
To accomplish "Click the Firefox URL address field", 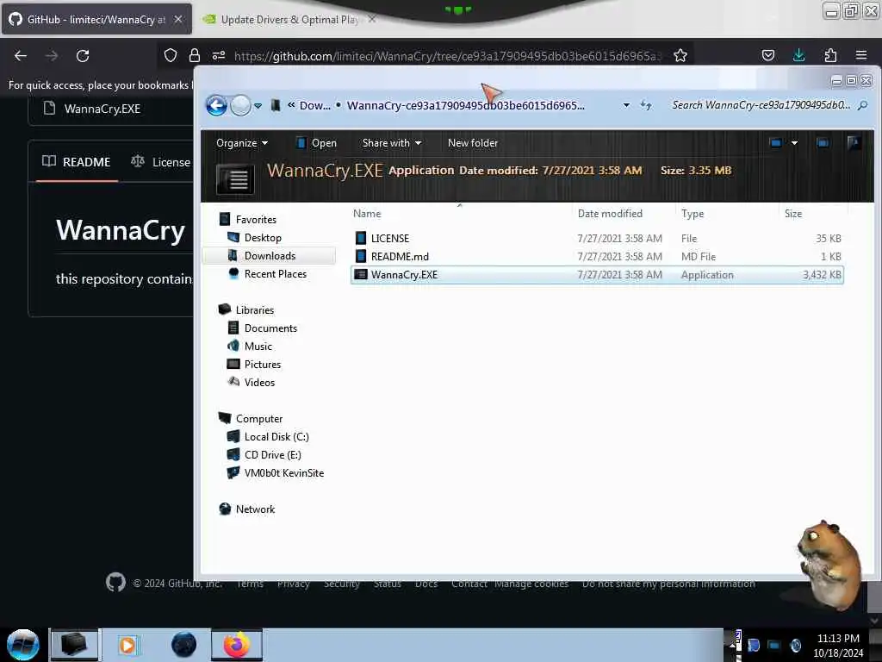I will pyautogui.click(x=448, y=56).
